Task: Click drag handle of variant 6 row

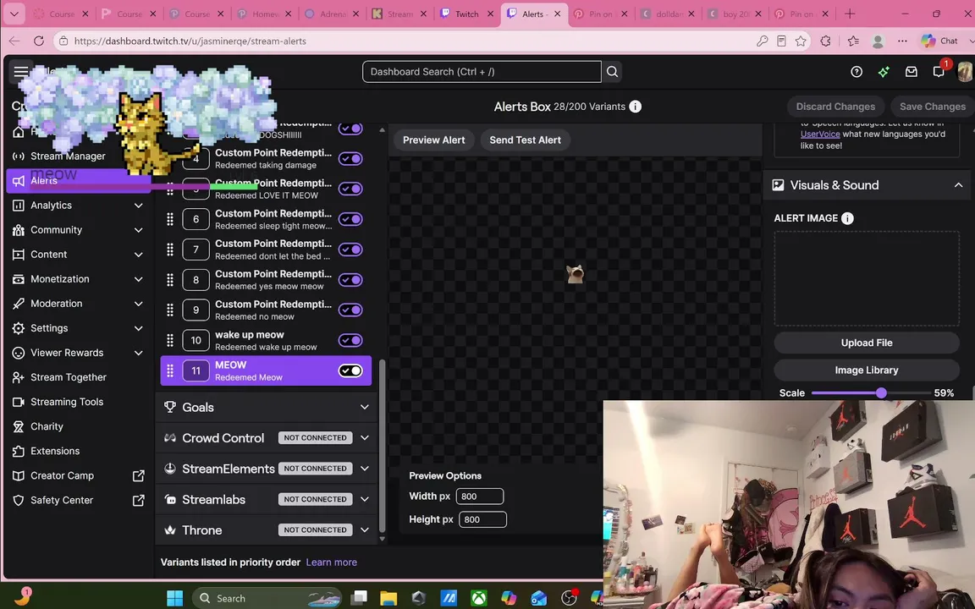Action: pyautogui.click(x=170, y=219)
